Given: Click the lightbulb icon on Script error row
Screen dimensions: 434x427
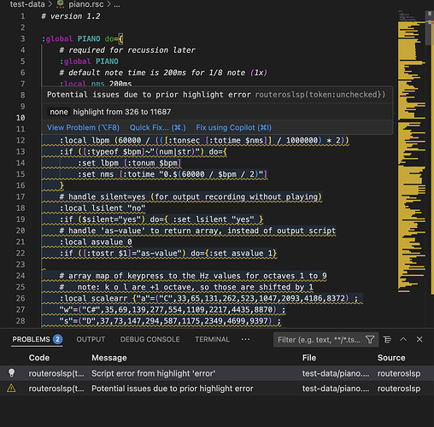Looking at the screenshot, I should pyautogui.click(x=11, y=373).
